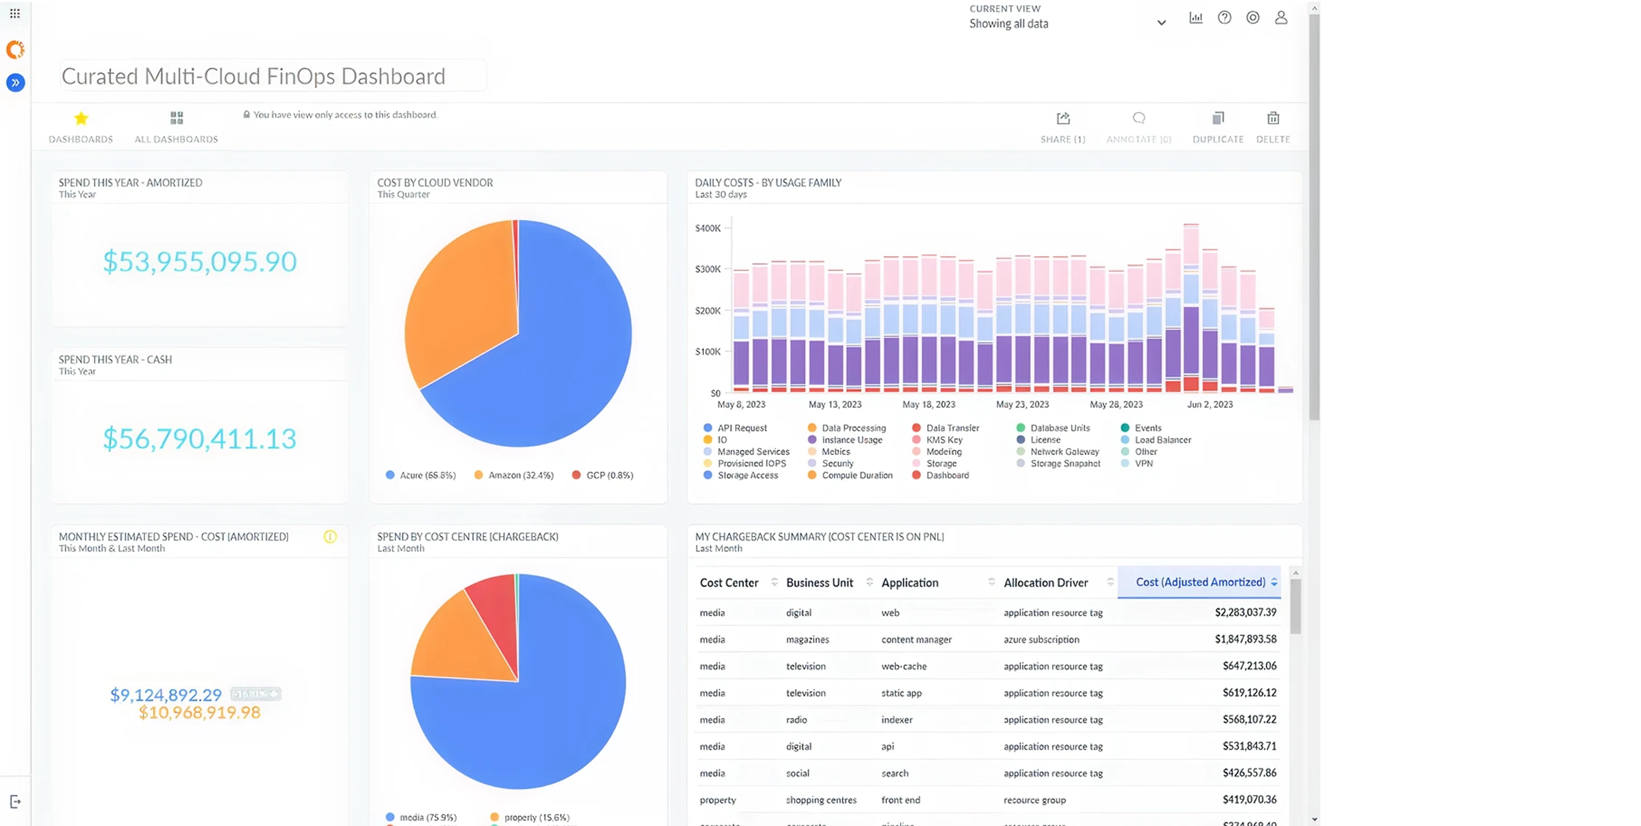Open the user profile icon
This screenshot has height=826, width=1641.
(x=1281, y=17)
